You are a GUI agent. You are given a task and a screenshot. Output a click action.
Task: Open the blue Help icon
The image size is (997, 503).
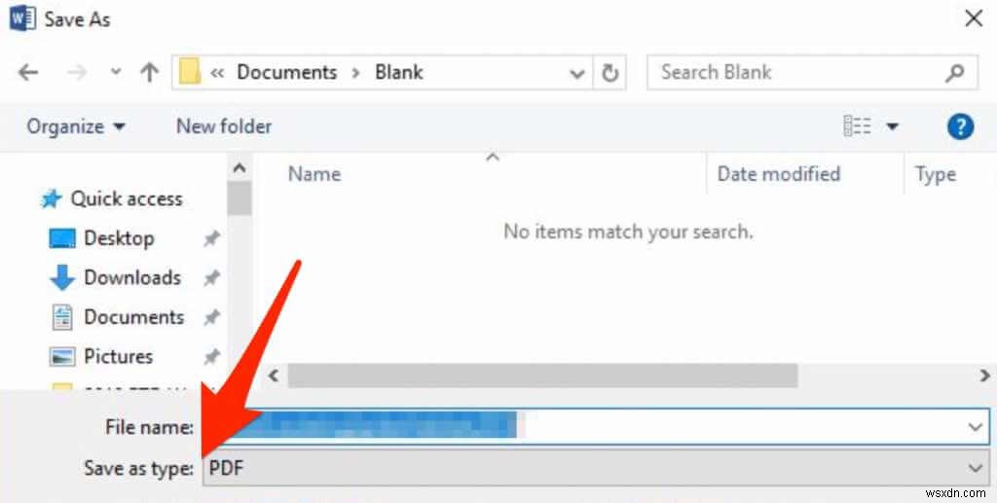pos(960,127)
